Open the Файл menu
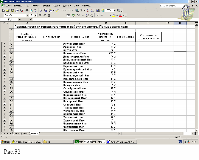 (x=9, y=6)
